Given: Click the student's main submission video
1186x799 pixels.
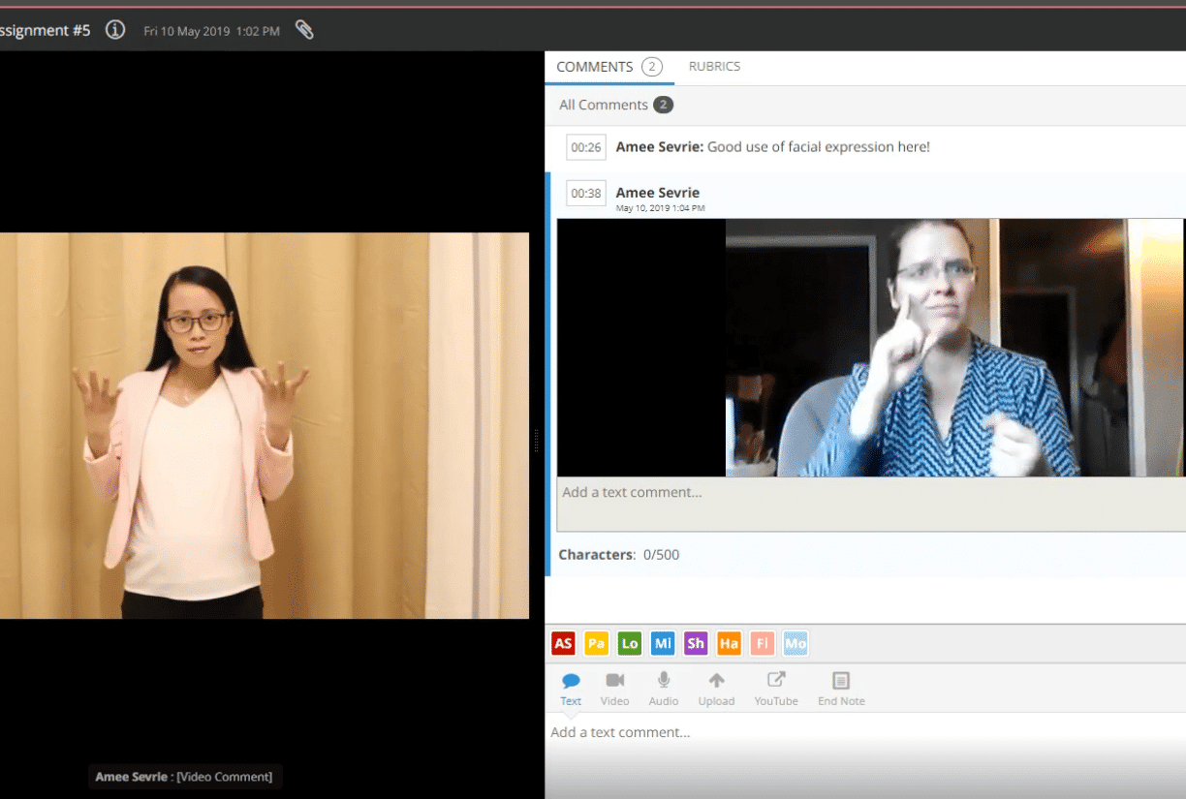Looking at the screenshot, I should [x=265, y=425].
